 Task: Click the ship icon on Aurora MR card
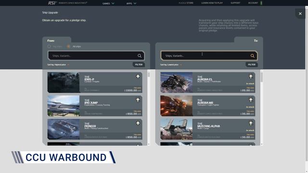(251, 99)
